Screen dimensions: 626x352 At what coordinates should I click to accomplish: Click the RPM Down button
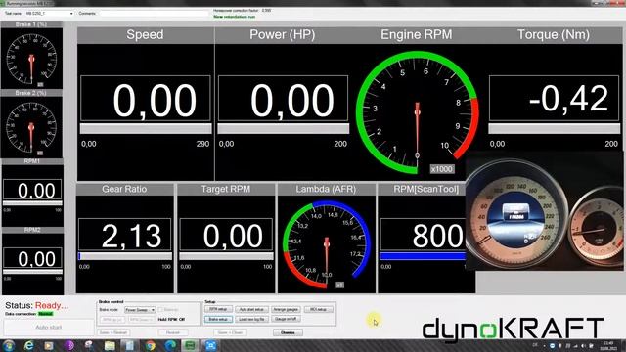[x=141, y=320]
